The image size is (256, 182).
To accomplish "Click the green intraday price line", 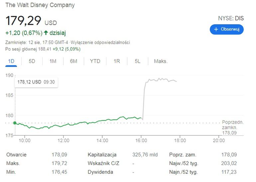I will (x=83, y=123).
